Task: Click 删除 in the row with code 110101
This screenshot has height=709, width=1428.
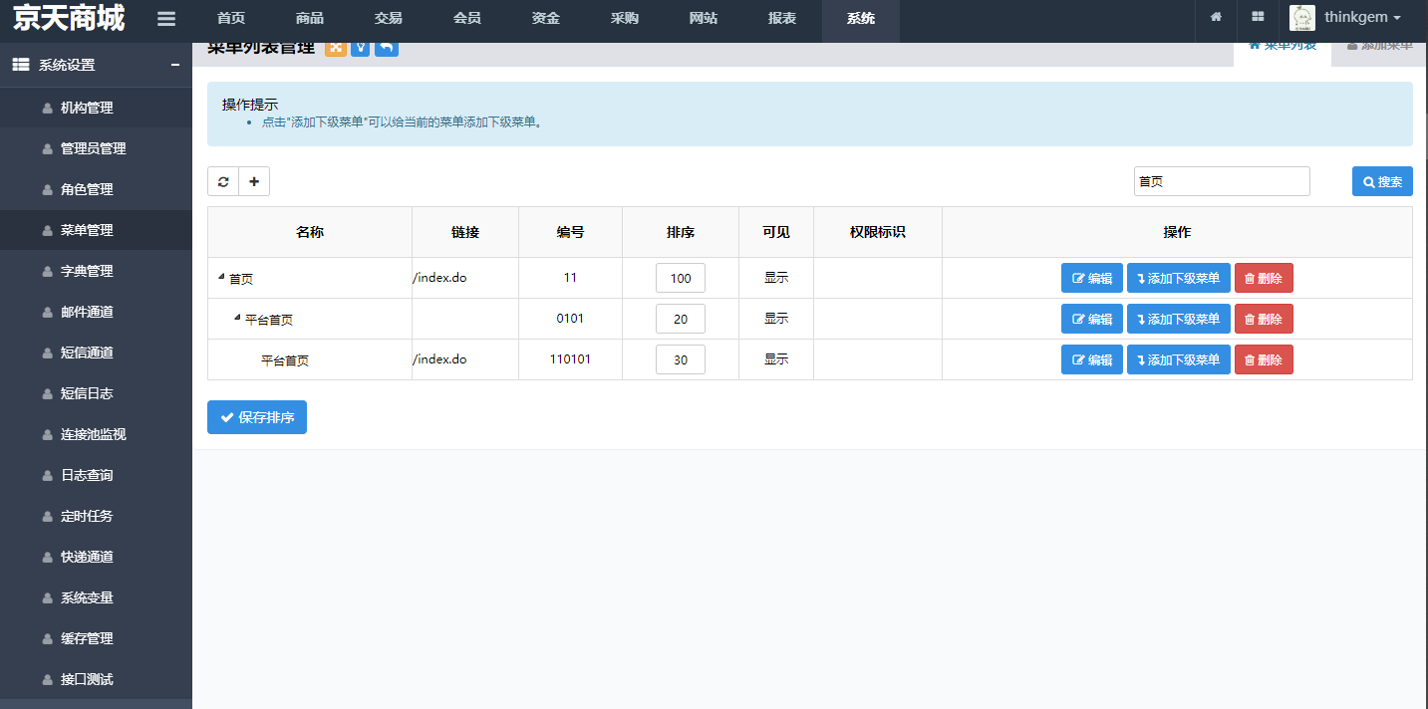Action: point(1264,359)
